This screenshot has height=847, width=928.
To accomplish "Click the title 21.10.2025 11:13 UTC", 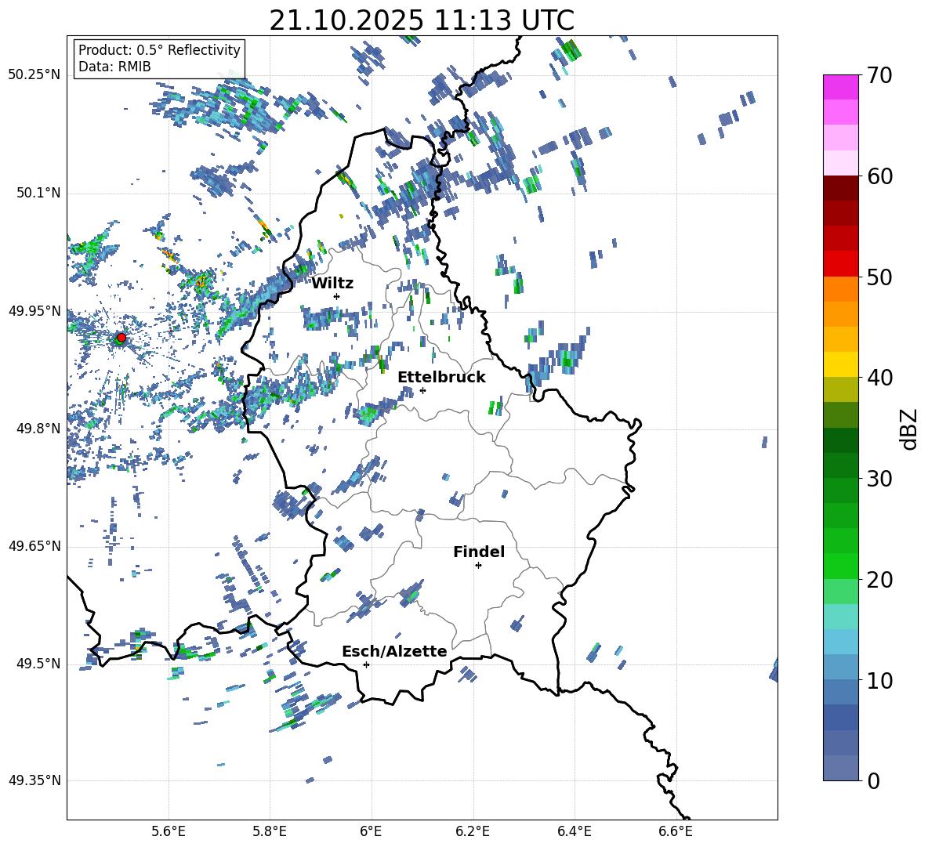I will (422, 20).
